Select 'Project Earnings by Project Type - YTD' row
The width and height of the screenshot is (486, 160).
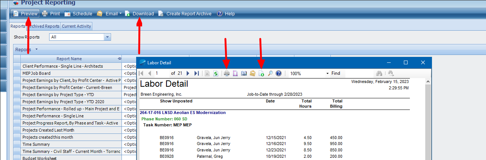coord(71,95)
